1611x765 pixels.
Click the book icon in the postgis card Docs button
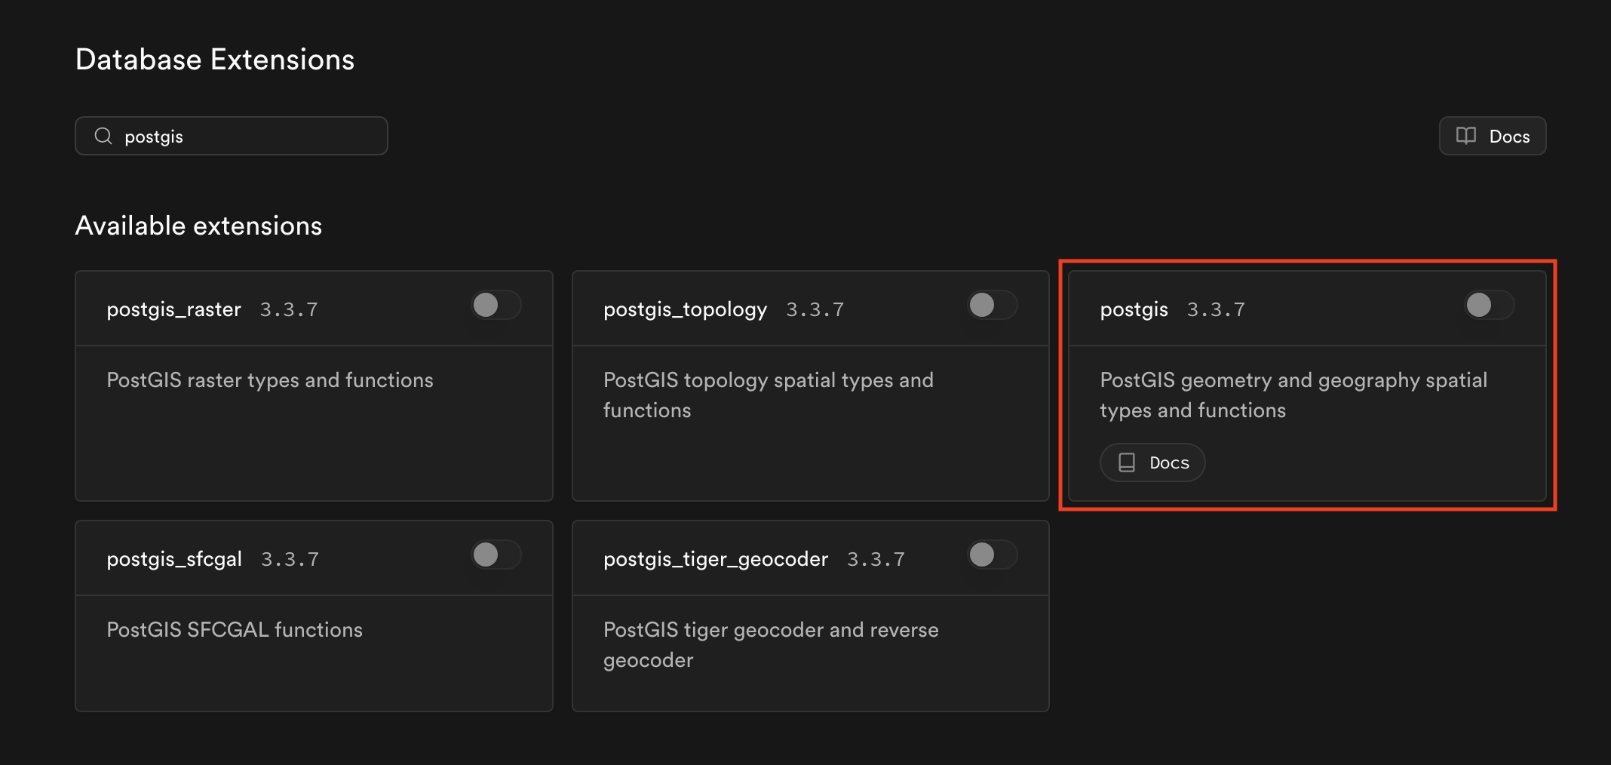pos(1127,462)
